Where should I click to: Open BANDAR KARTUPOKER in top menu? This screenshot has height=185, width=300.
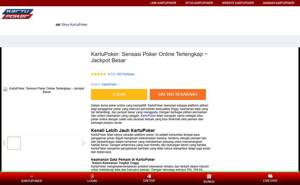[279, 3]
